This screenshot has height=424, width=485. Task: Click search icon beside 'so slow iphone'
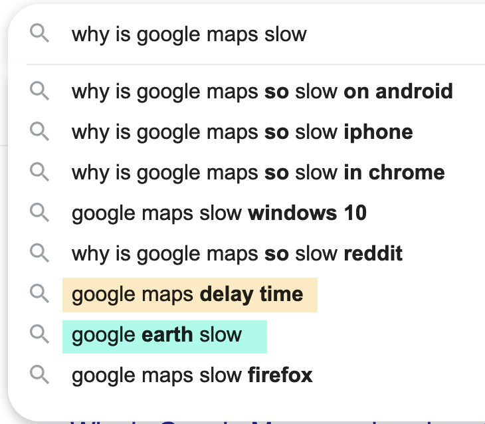40,132
